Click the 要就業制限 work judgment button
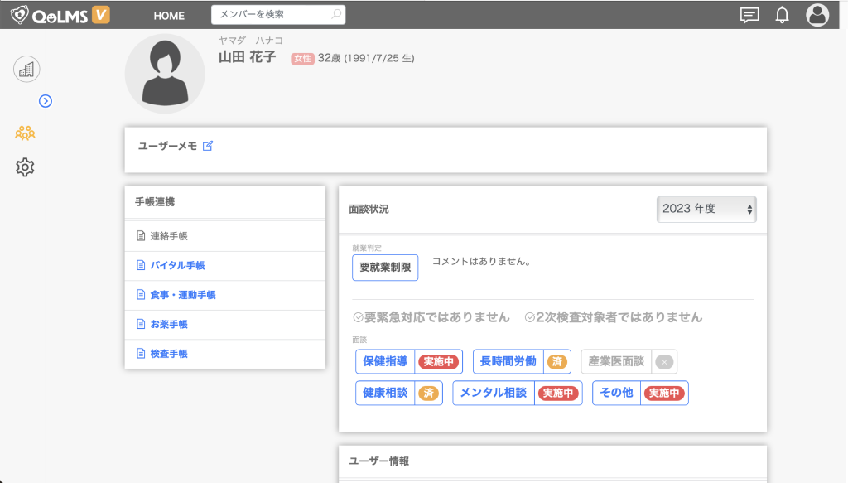 click(385, 268)
